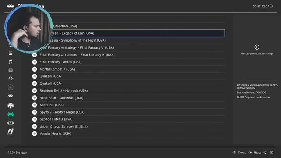
Task: Open the Video tab icon
Action: (x=11, y=70)
